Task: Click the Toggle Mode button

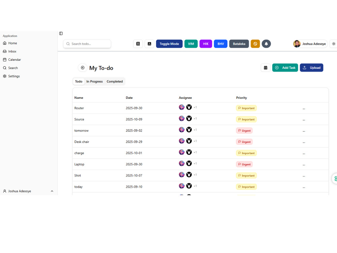Action: tap(169, 44)
